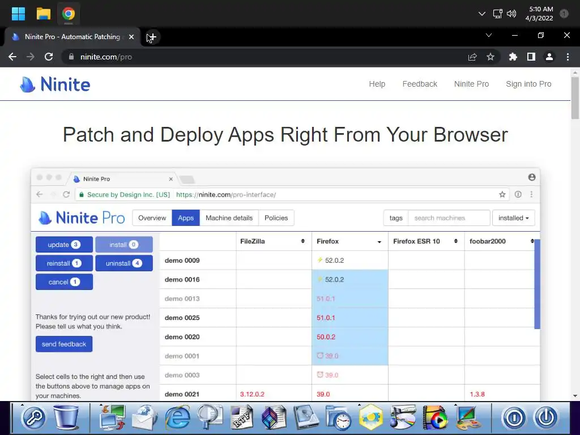Screen dimensions: 580x435
Task: Select the Machine details tab
Action: click(x=229, y=218)
